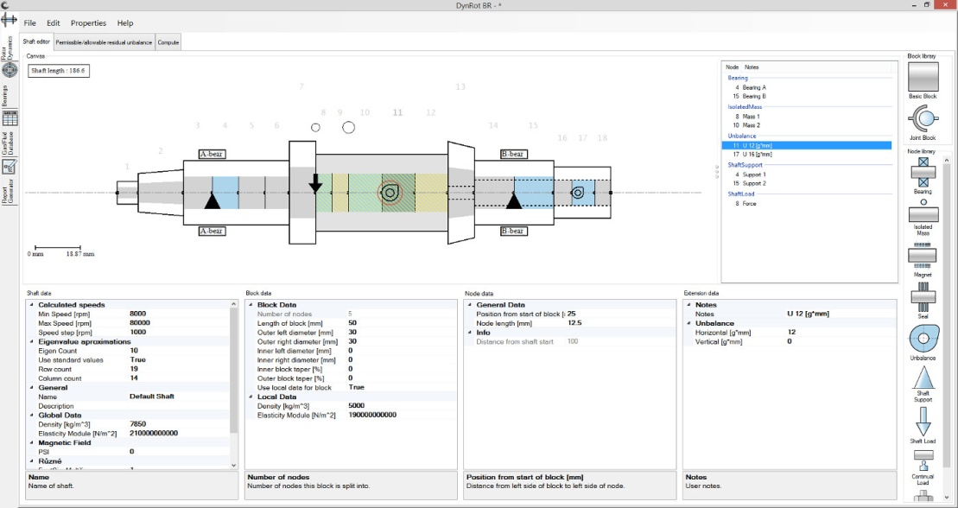Collapse the Unbalance section in Extension data

689,323
